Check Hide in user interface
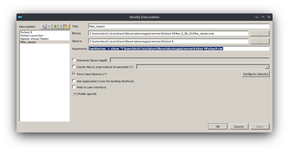Viewport: 289px width, 152px height. tap(74, 87)
